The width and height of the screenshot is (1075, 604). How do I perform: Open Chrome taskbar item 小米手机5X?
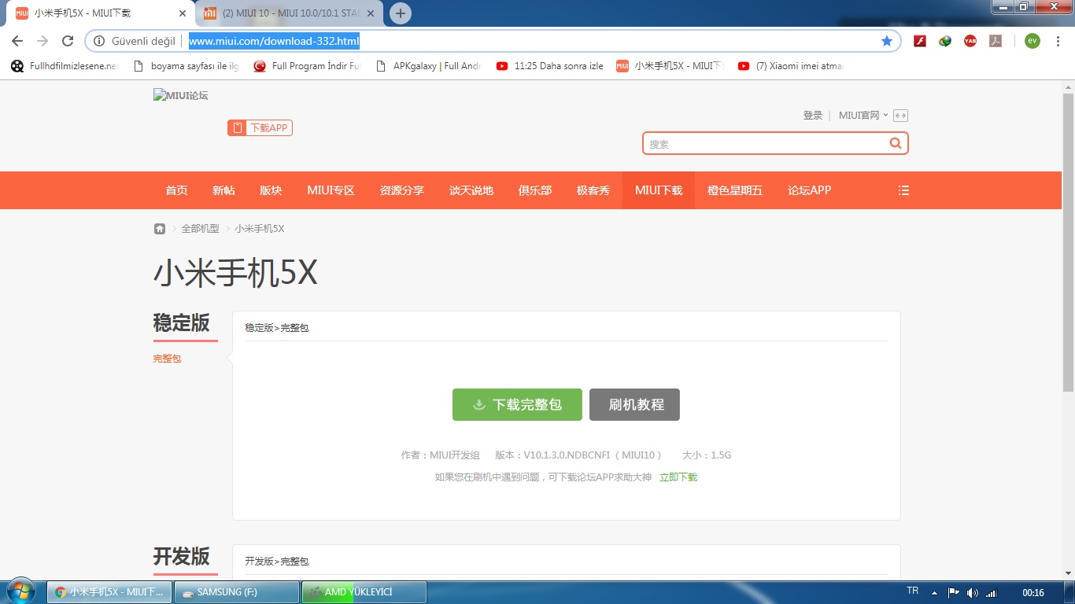tap(110, 592)
